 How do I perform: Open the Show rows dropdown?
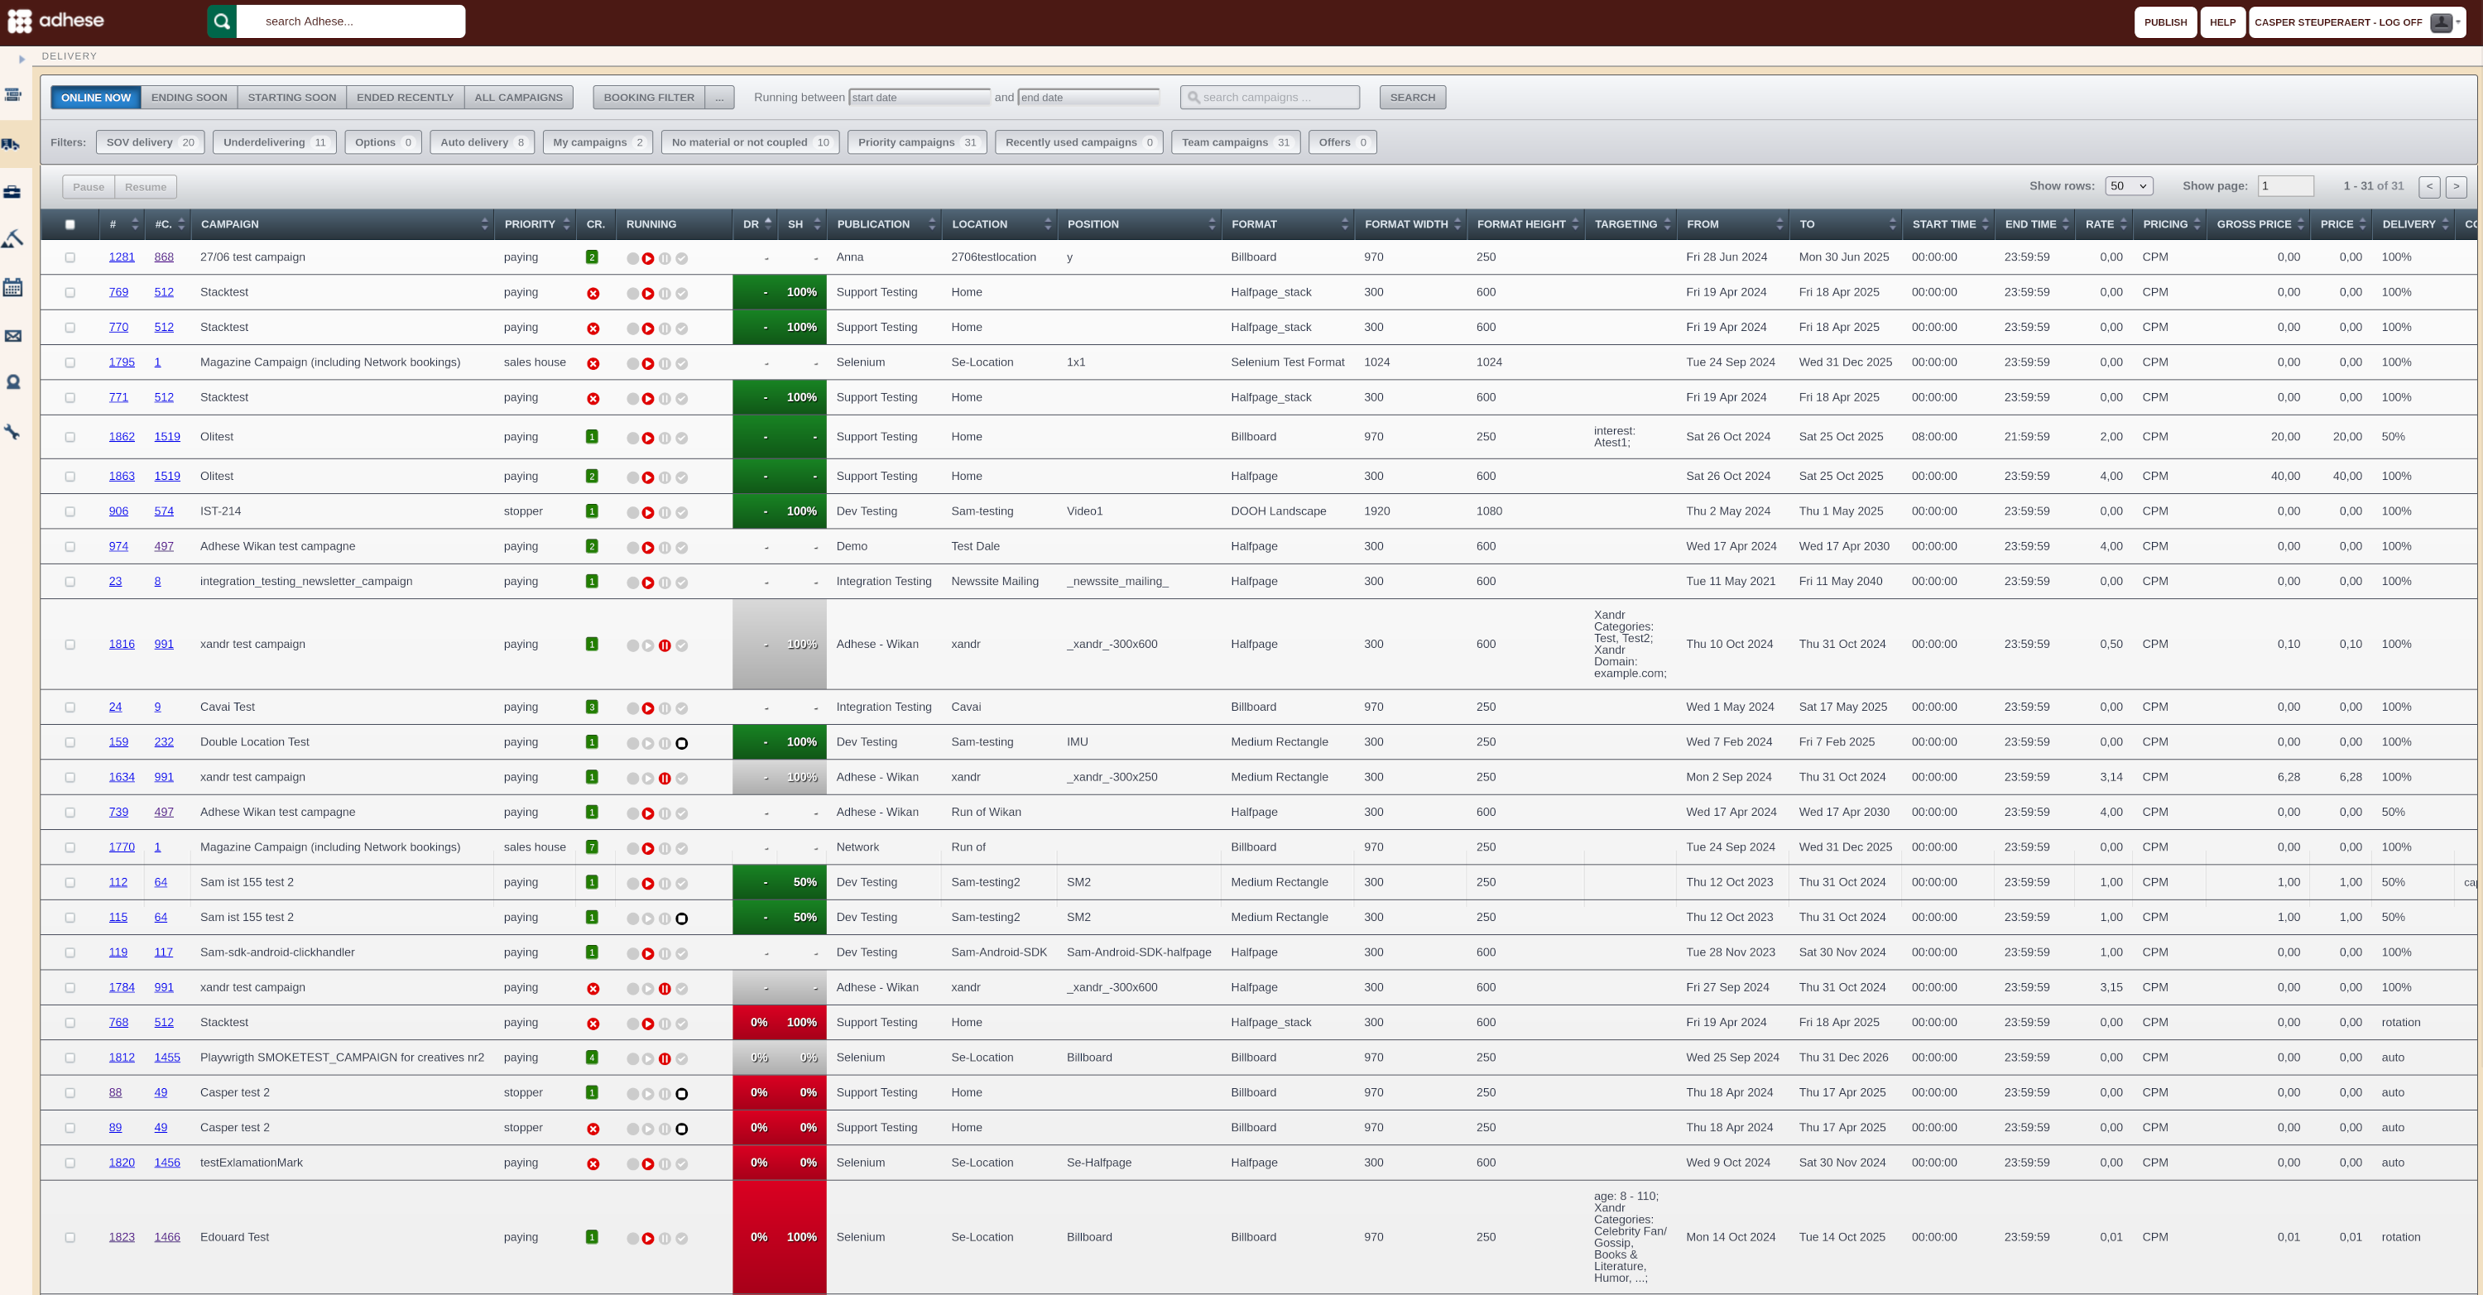click(2128, 186)
